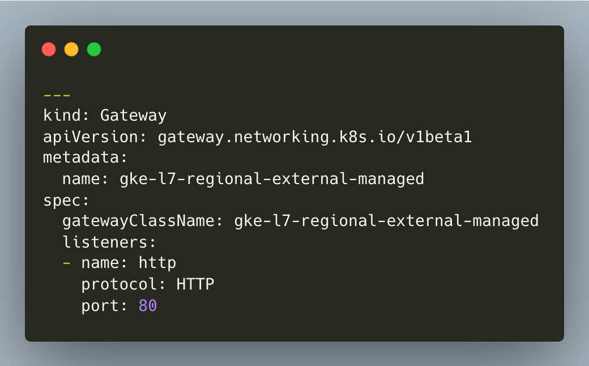Click the gatewayClassName value text

(x=386, y=220)
